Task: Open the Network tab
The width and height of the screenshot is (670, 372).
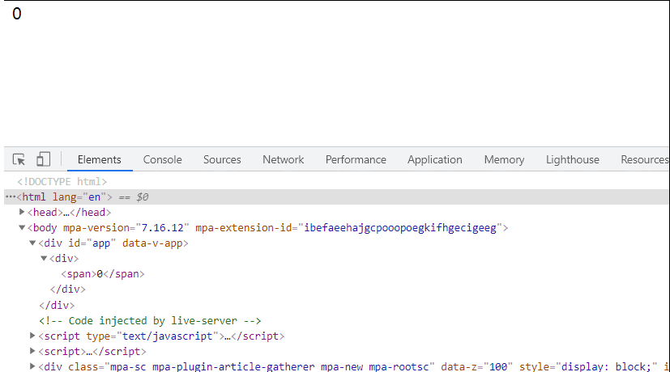Action: click(284, 159)
